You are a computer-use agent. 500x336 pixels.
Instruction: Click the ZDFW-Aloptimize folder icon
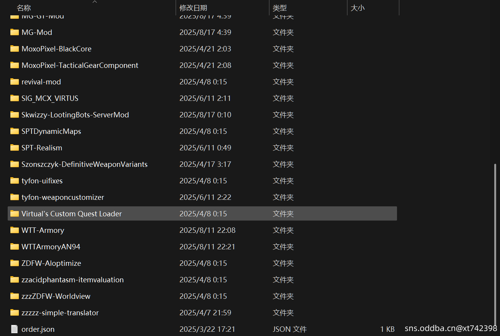click(15, 263)
